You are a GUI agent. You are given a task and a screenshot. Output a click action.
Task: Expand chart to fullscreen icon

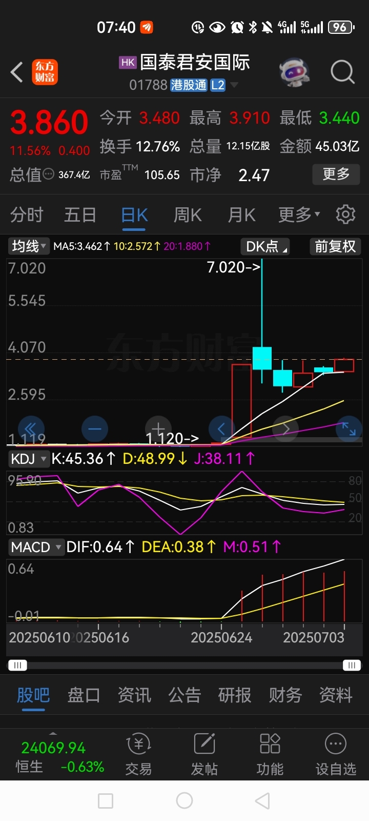[x=348, y=428]
